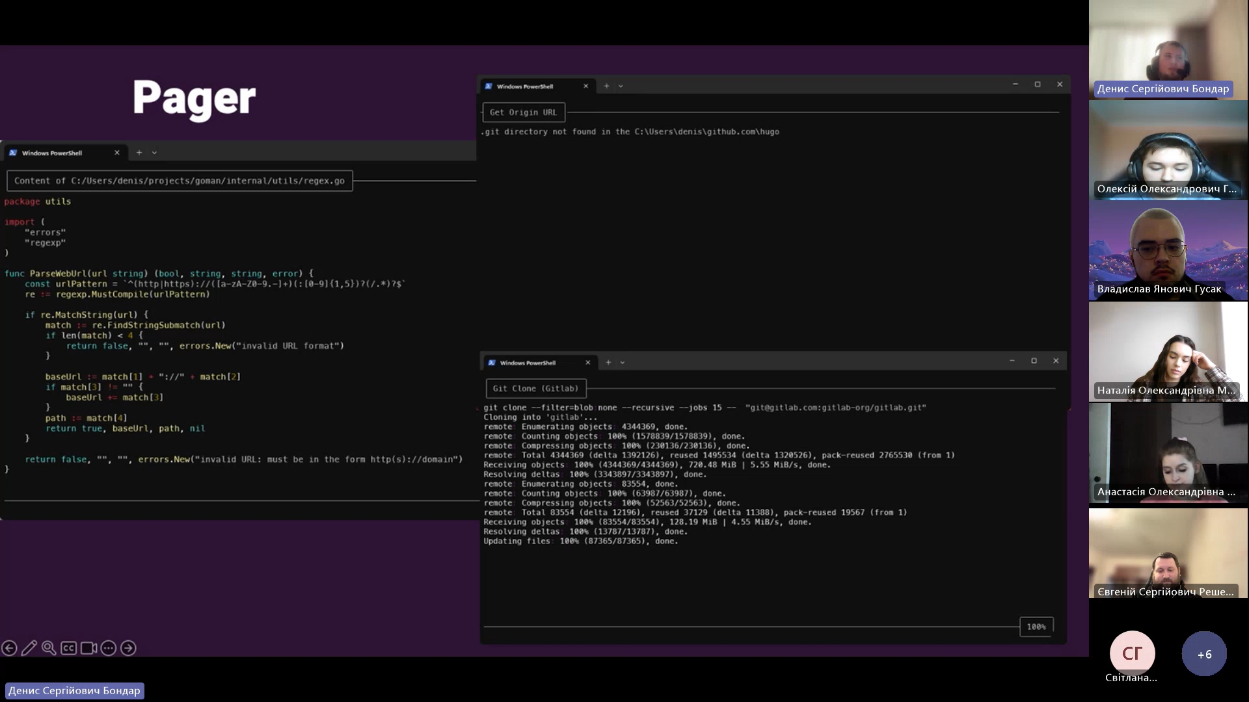1249x702 pixels.
Task: Click the СГ Світлана participant avatar
Action: [1132, 653]
